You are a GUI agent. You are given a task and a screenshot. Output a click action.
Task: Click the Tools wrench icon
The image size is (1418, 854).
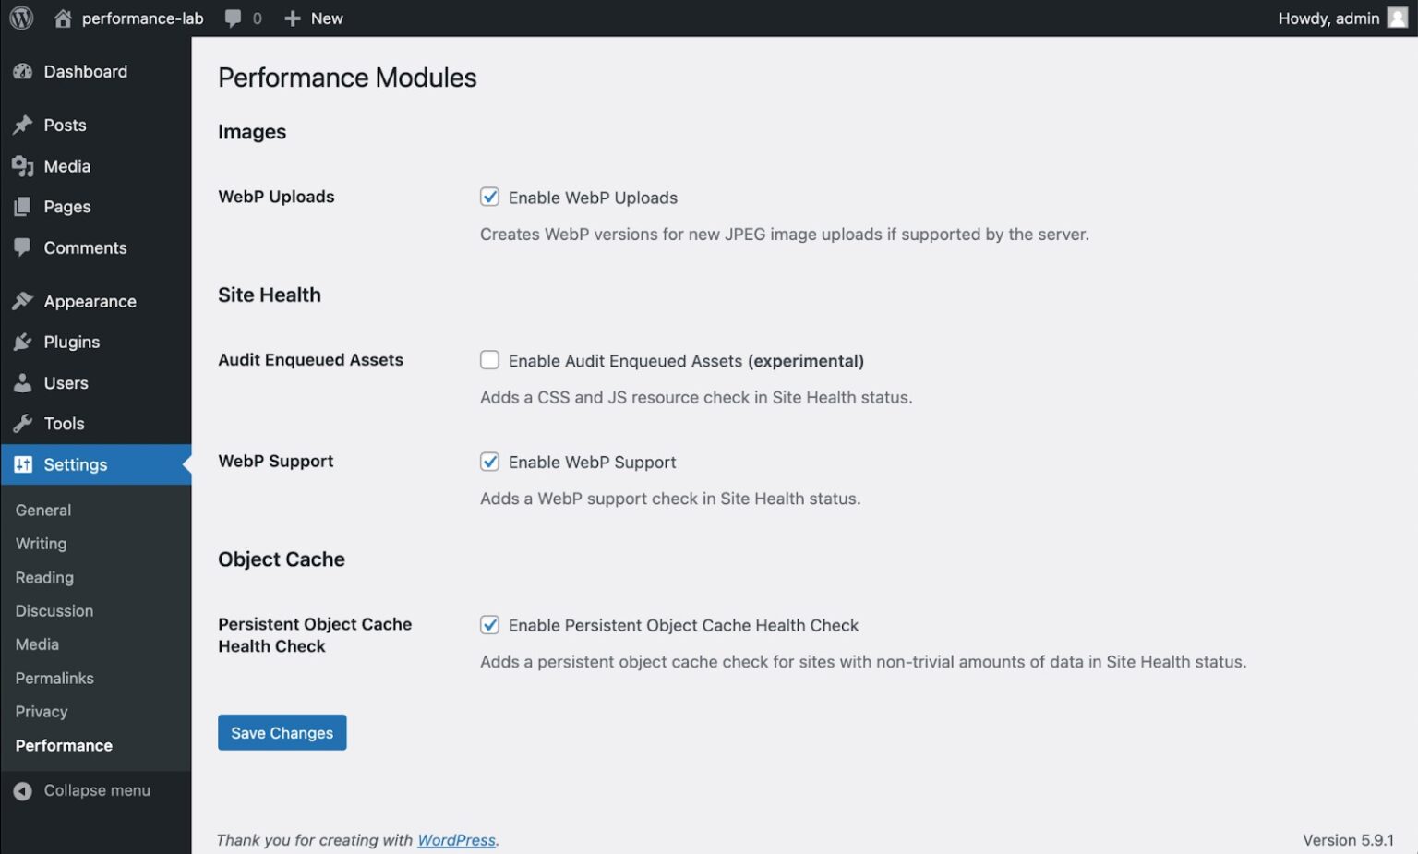22,423
